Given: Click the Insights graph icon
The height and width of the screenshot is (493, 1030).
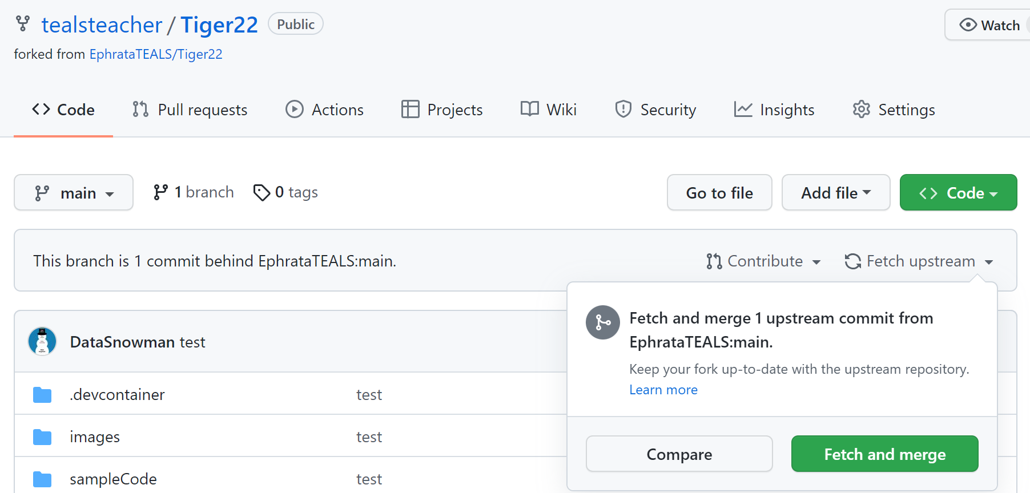Looking at the screenshot, I should click(743, 109).
